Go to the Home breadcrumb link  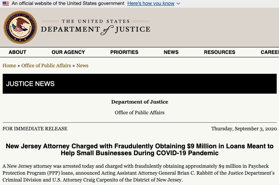9,66
